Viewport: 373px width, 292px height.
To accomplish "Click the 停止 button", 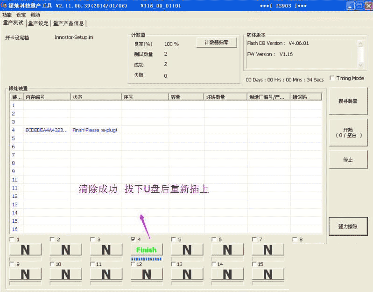I will tap(348, 160).
